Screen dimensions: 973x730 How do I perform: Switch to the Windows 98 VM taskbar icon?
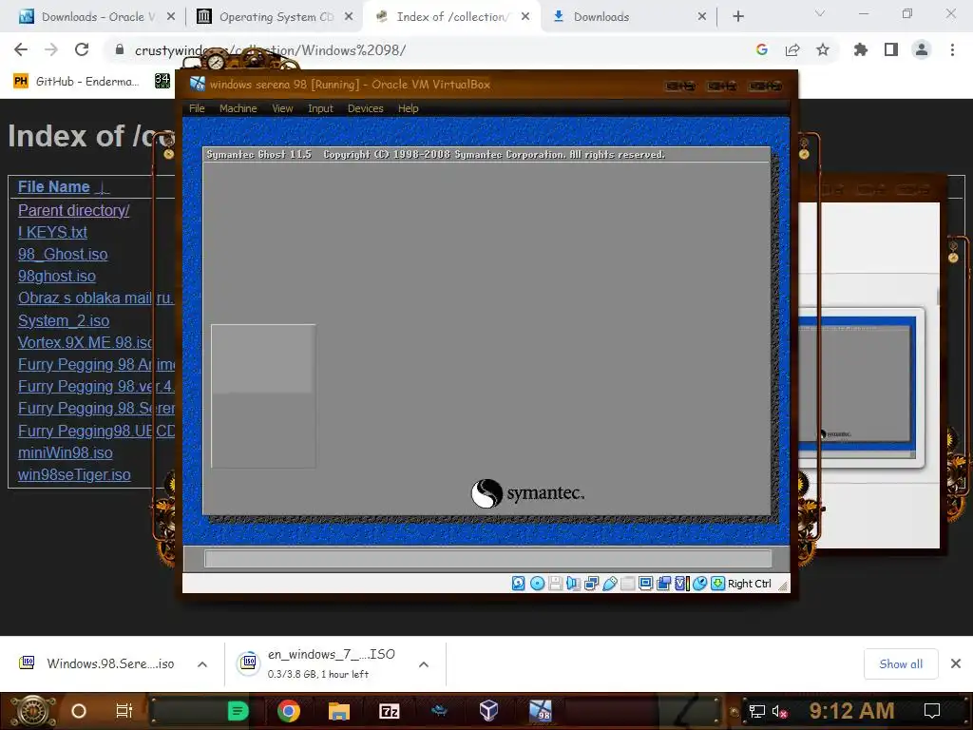point(541,711)
